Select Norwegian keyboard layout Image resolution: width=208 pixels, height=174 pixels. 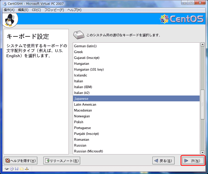click(x=136, y=116)
